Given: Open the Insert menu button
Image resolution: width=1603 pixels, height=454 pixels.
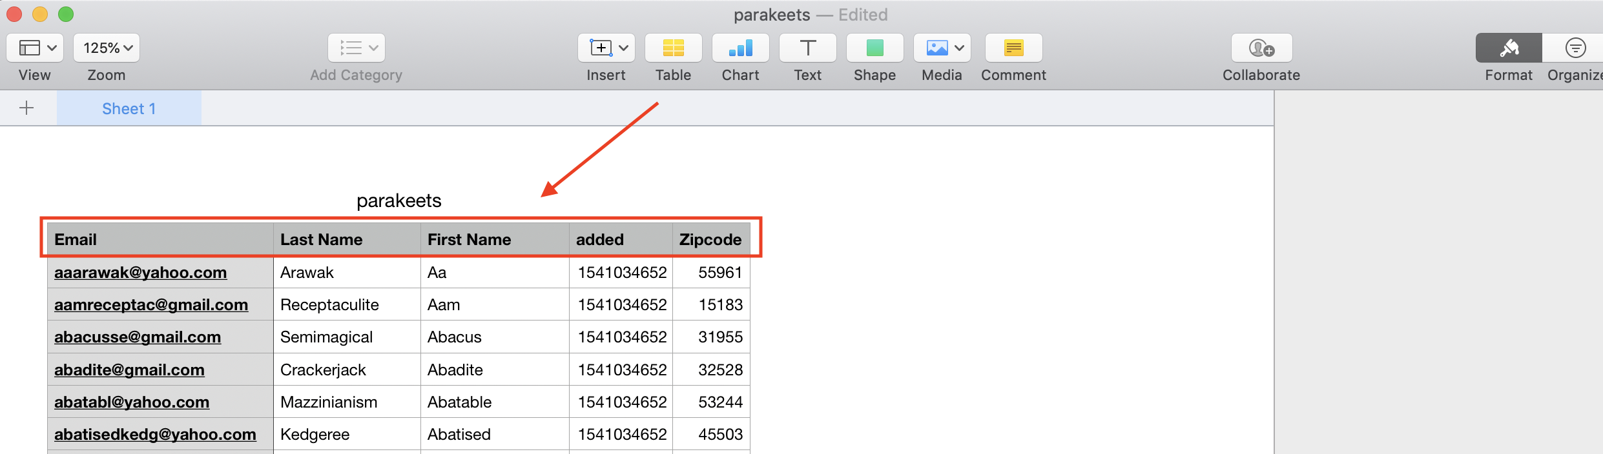Looking at the screenshot, I should pos(606,48).
